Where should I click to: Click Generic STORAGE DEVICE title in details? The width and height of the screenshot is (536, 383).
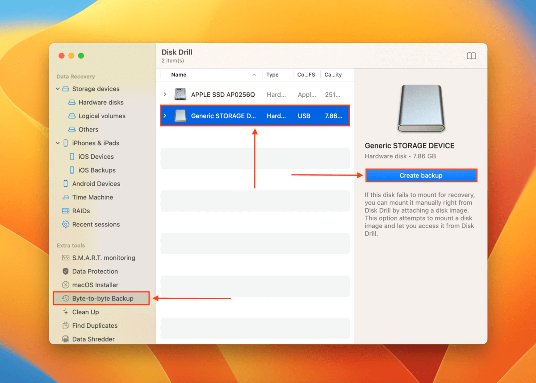(x=410, y=146)
